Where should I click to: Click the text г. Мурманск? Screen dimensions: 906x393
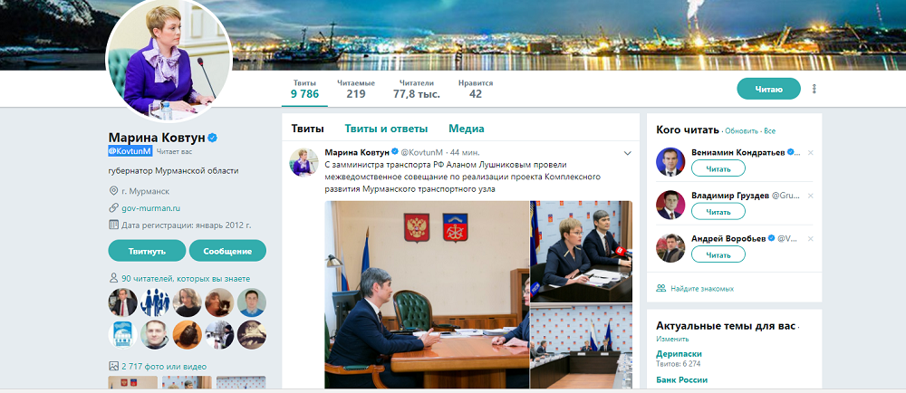pyautogui.click(x=146, y=190)
